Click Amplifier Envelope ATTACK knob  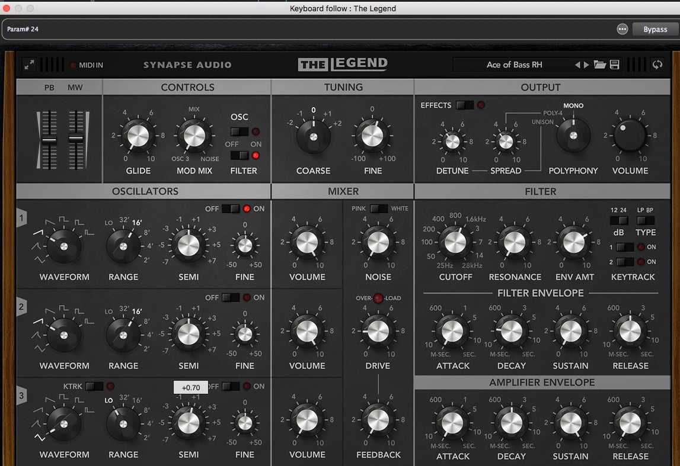coord(452,423)
